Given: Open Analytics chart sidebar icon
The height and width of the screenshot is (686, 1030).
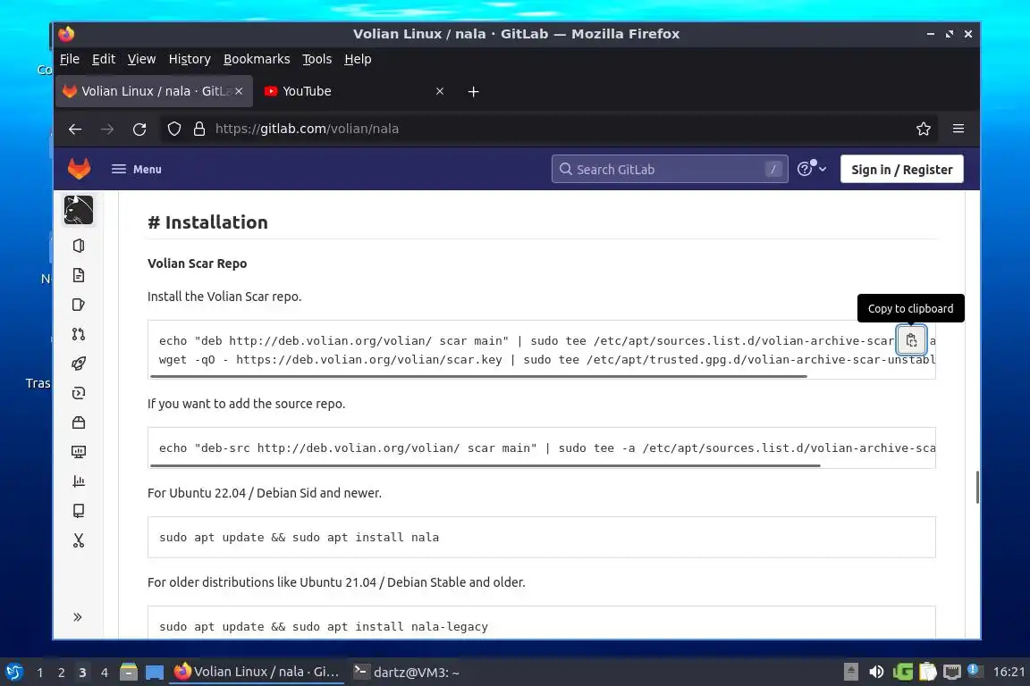Looking at the screenshot, I should (78, 481).
